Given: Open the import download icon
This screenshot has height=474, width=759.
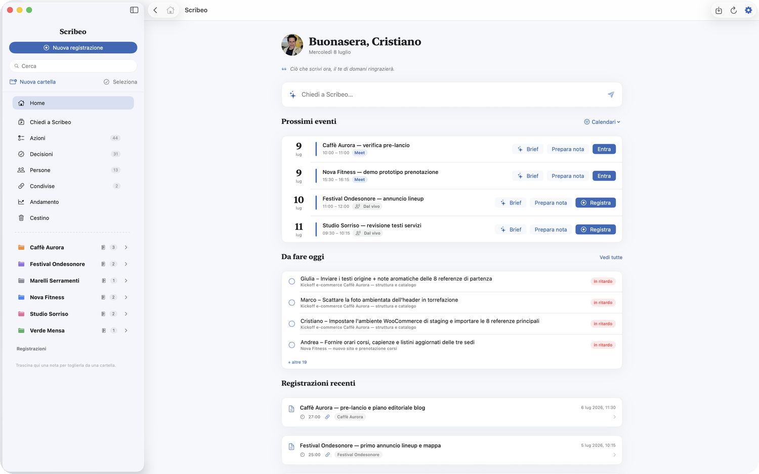Looking at the screenshot, I should click(x=719, y=10).
